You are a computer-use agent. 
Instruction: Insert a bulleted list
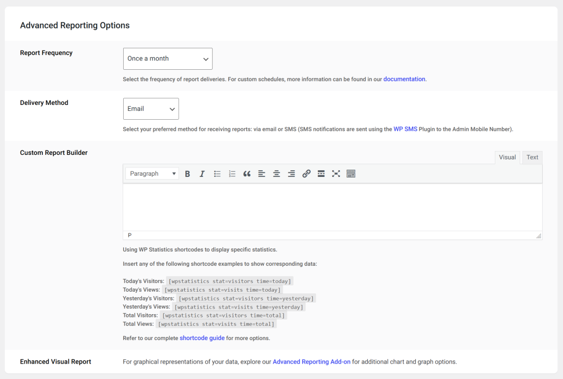(217, 174)
